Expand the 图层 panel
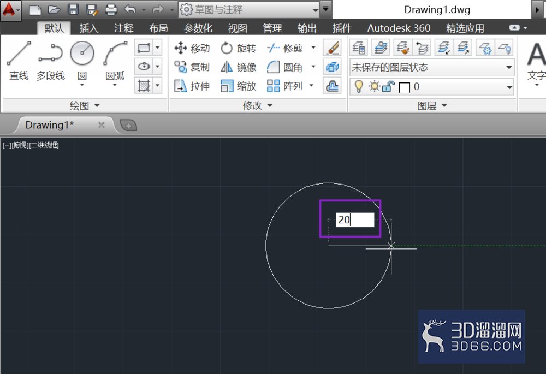 (432, 105)
